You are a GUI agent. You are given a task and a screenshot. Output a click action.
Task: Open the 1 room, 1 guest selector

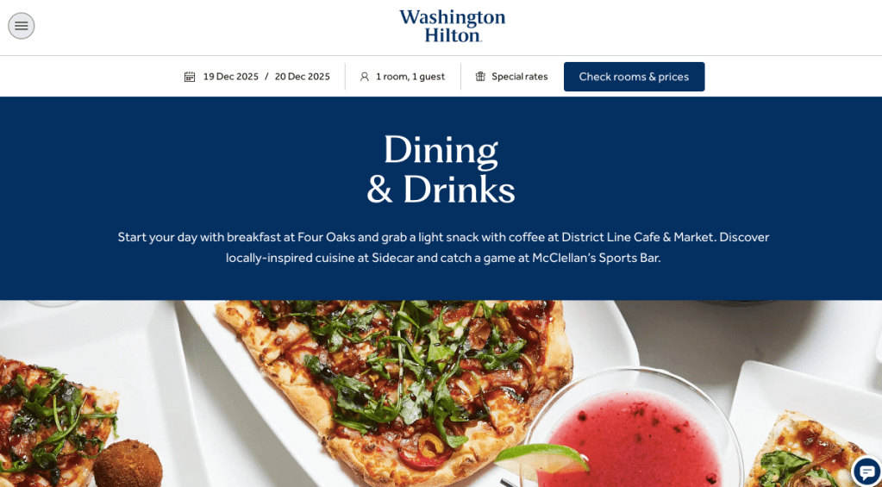(x=403, y=77)
